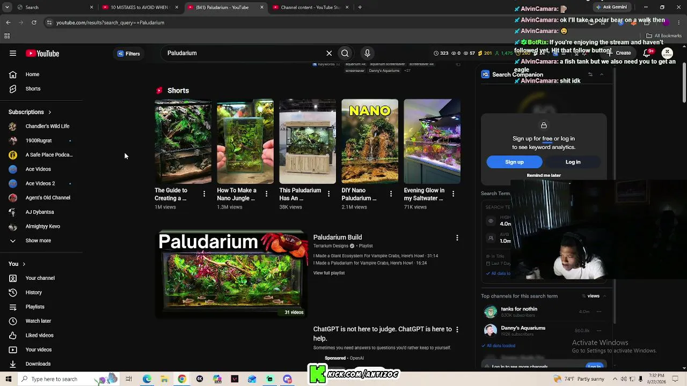Image resolution: width=687 pixels, height=386 pixels.
Task: Open options for DIY Nano Paludarium short
Action: pyautogui.click(x=391, y=194)
